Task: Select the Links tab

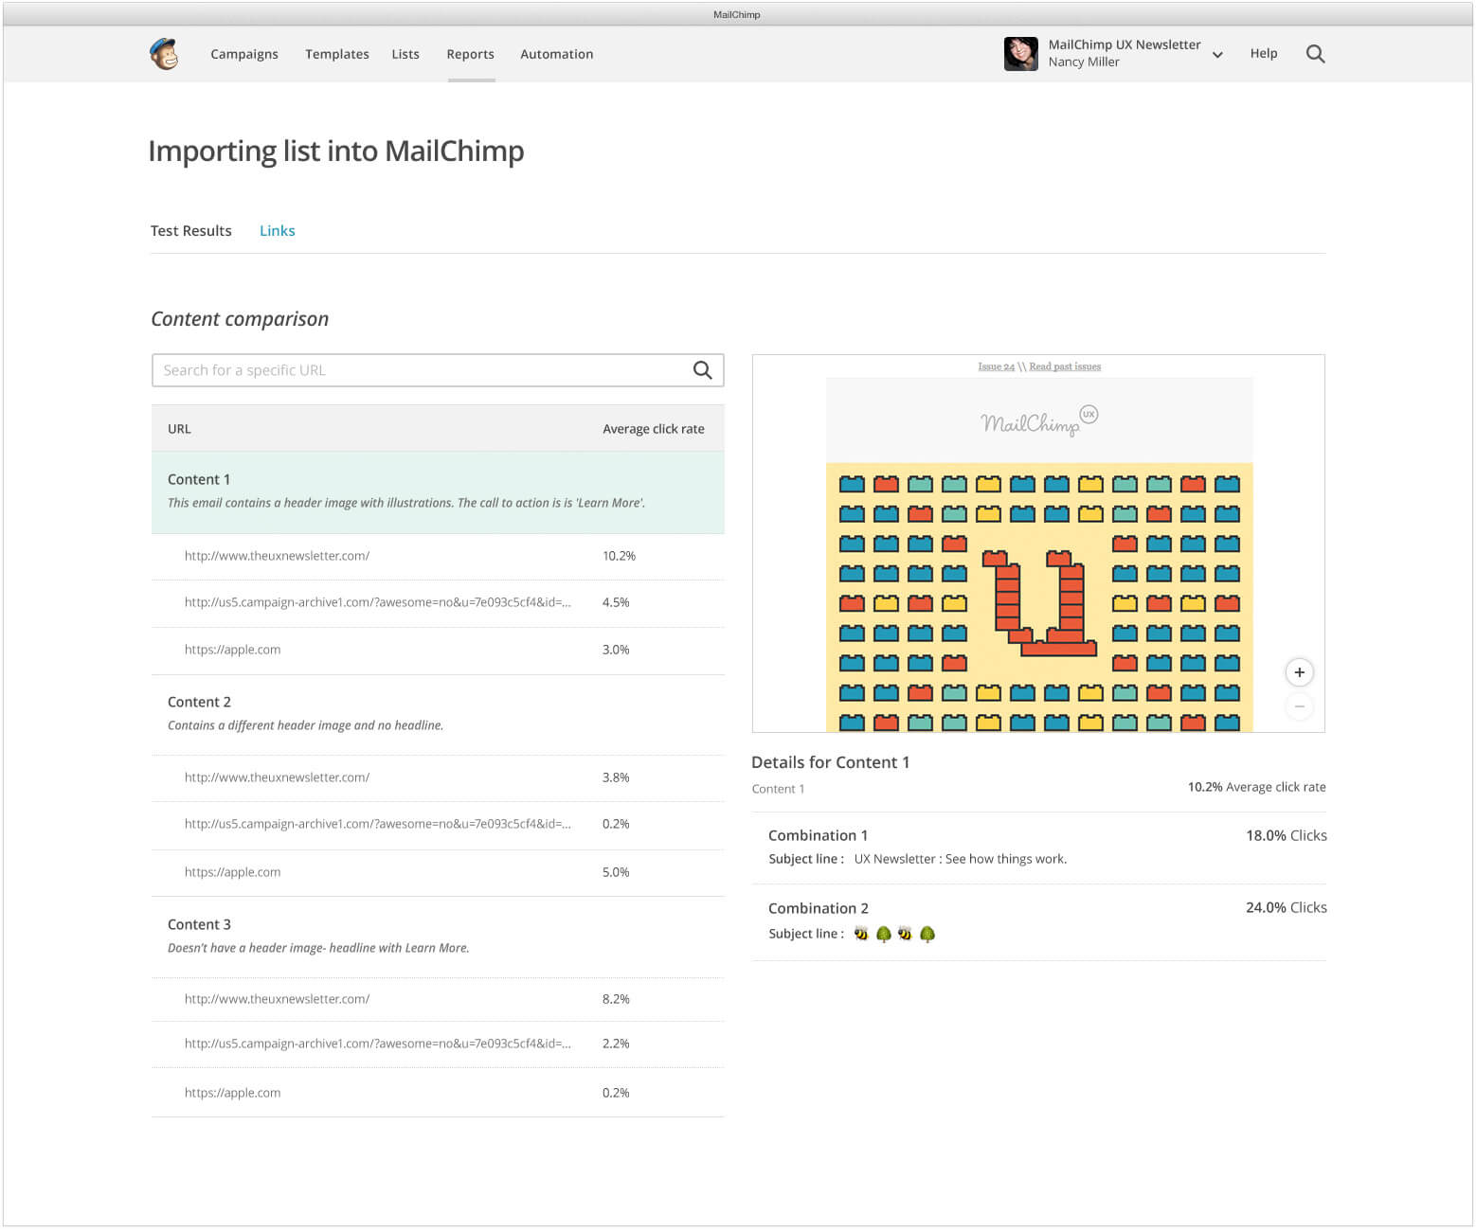Action: pyautogui.click(x=278, y=231)
